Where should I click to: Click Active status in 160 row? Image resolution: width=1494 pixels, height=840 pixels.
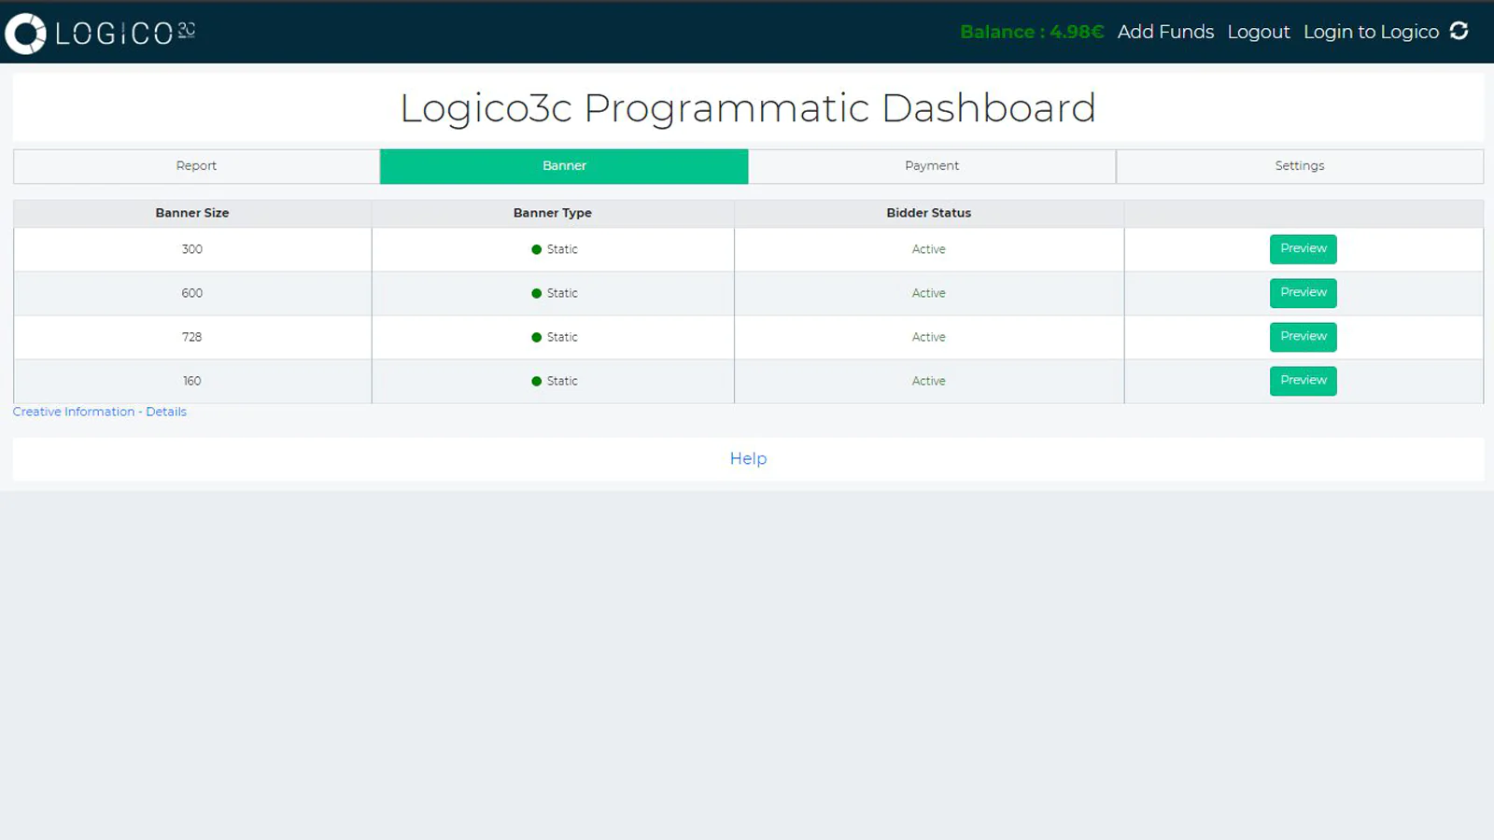[929, 381]
